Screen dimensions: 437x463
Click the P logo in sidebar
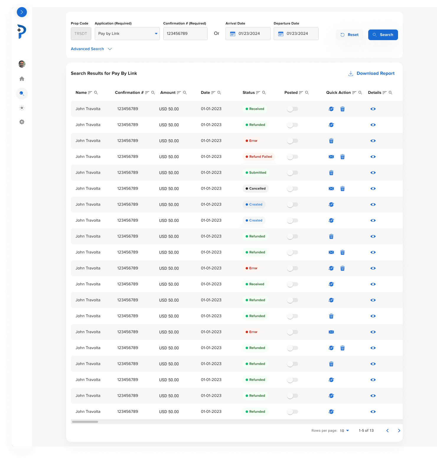22,32
